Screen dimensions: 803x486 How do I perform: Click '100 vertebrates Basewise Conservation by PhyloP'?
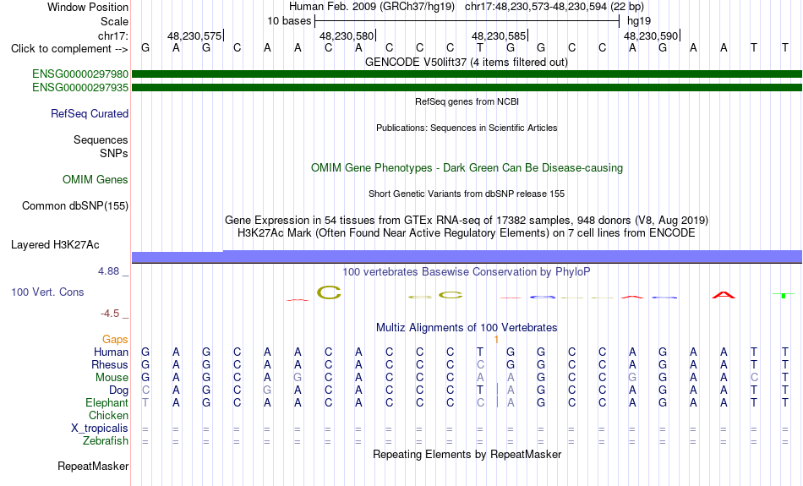tap(467, 272)
